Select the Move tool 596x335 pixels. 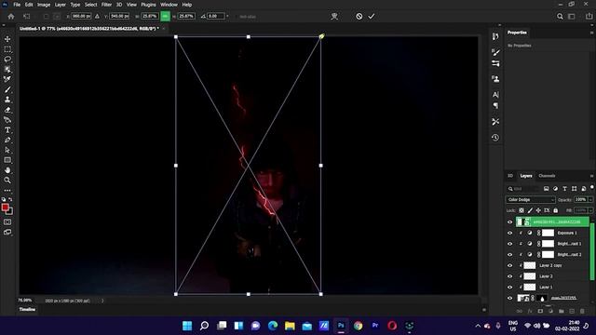click(x=7, y=39)
